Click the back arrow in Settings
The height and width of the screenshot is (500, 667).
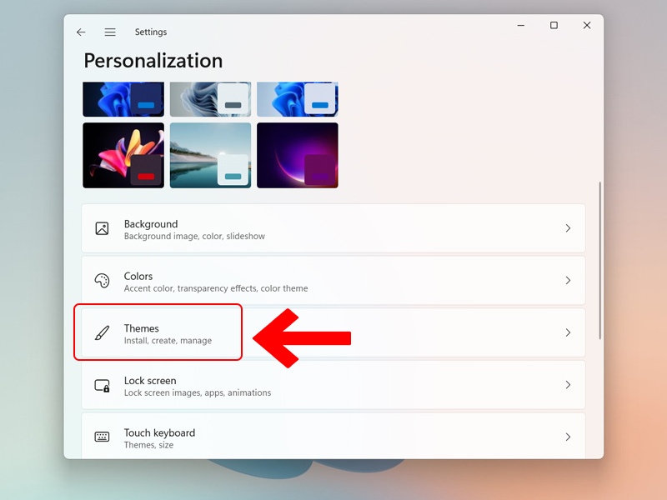pyautogui.click(x=81, y=32)
